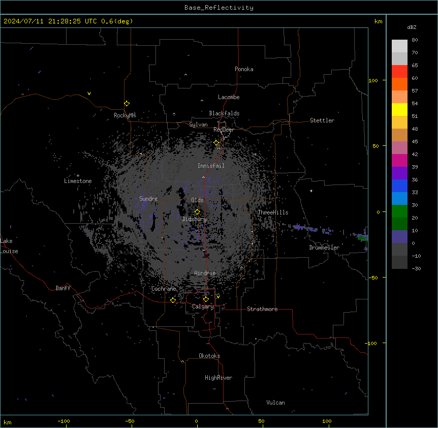Click the yellow diamond marker above Calgary
Viewport: 438px width, 428px height.
point(206,299)
